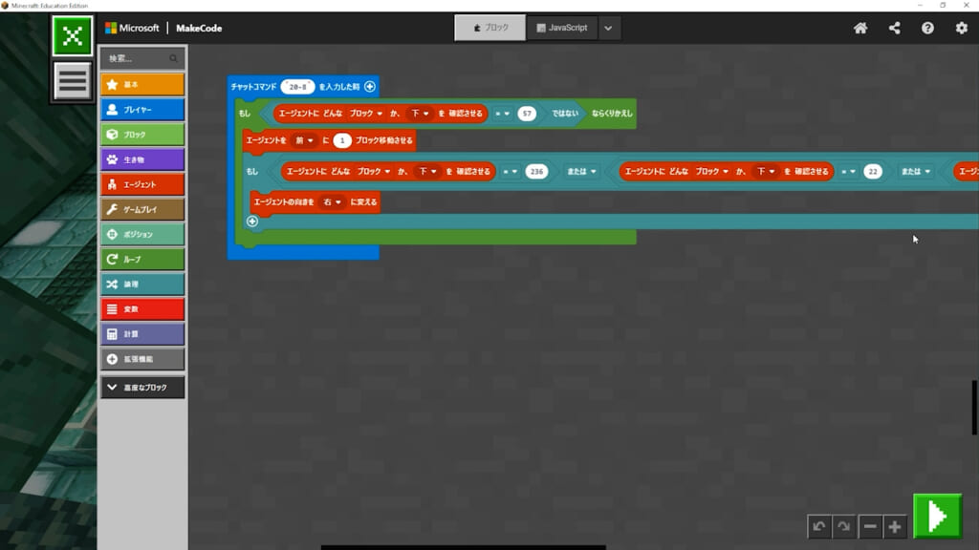This screenshot has width=979, height=550.
Task: Click the Undo arrow button
Action: [x=819, y=526]
